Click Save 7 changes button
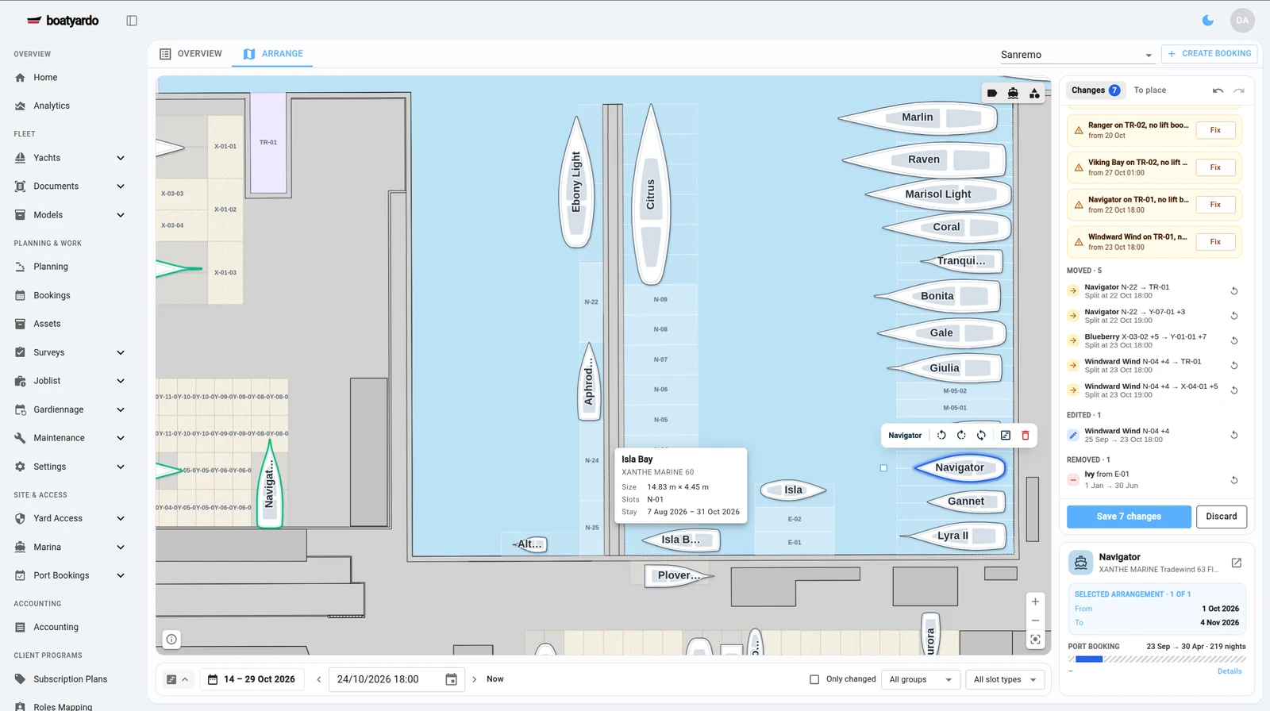 1129,517
